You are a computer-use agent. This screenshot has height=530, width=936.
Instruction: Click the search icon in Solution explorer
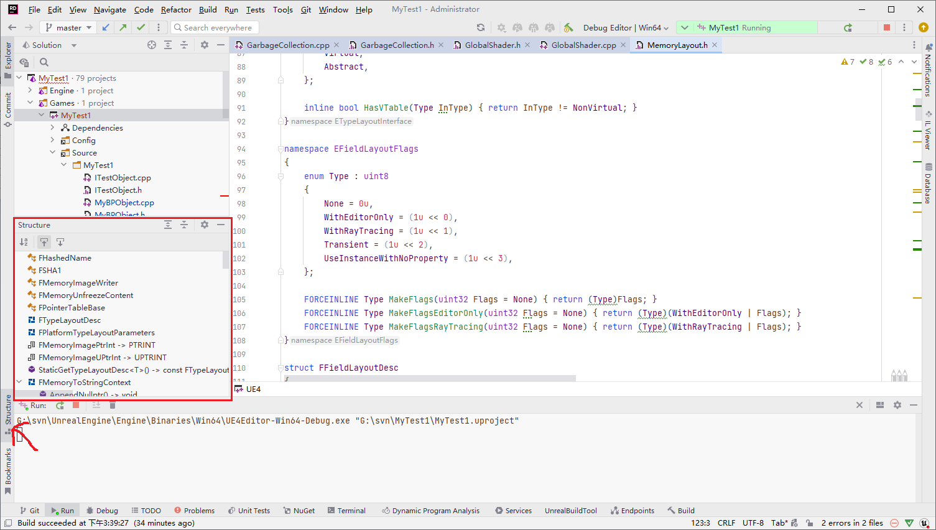[44, 62]
